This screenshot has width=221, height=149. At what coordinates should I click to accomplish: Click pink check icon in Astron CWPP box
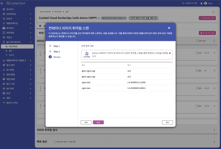pyautogui.click(x=170, y=53)
